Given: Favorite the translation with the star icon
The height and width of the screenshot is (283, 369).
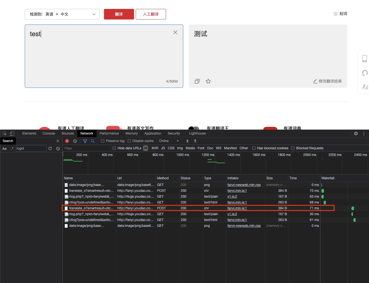Looking at the screenshot, I should 208,81.
